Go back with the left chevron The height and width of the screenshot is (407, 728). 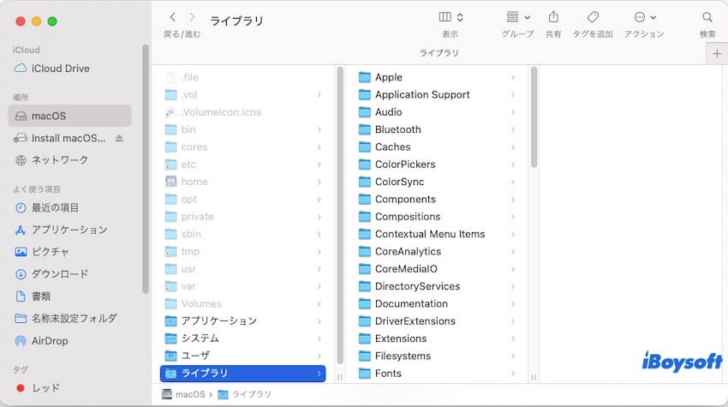pos(173,17)
